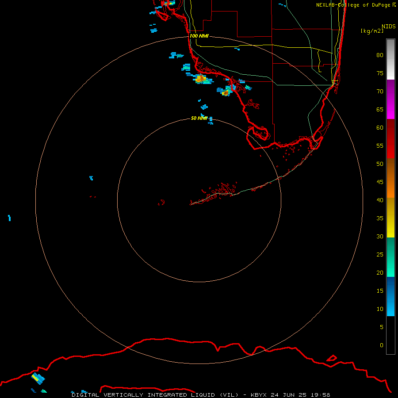The width and height of the screenshot is (398, 398).
Task: Select the 50 value on color scale
Action: 380,164
